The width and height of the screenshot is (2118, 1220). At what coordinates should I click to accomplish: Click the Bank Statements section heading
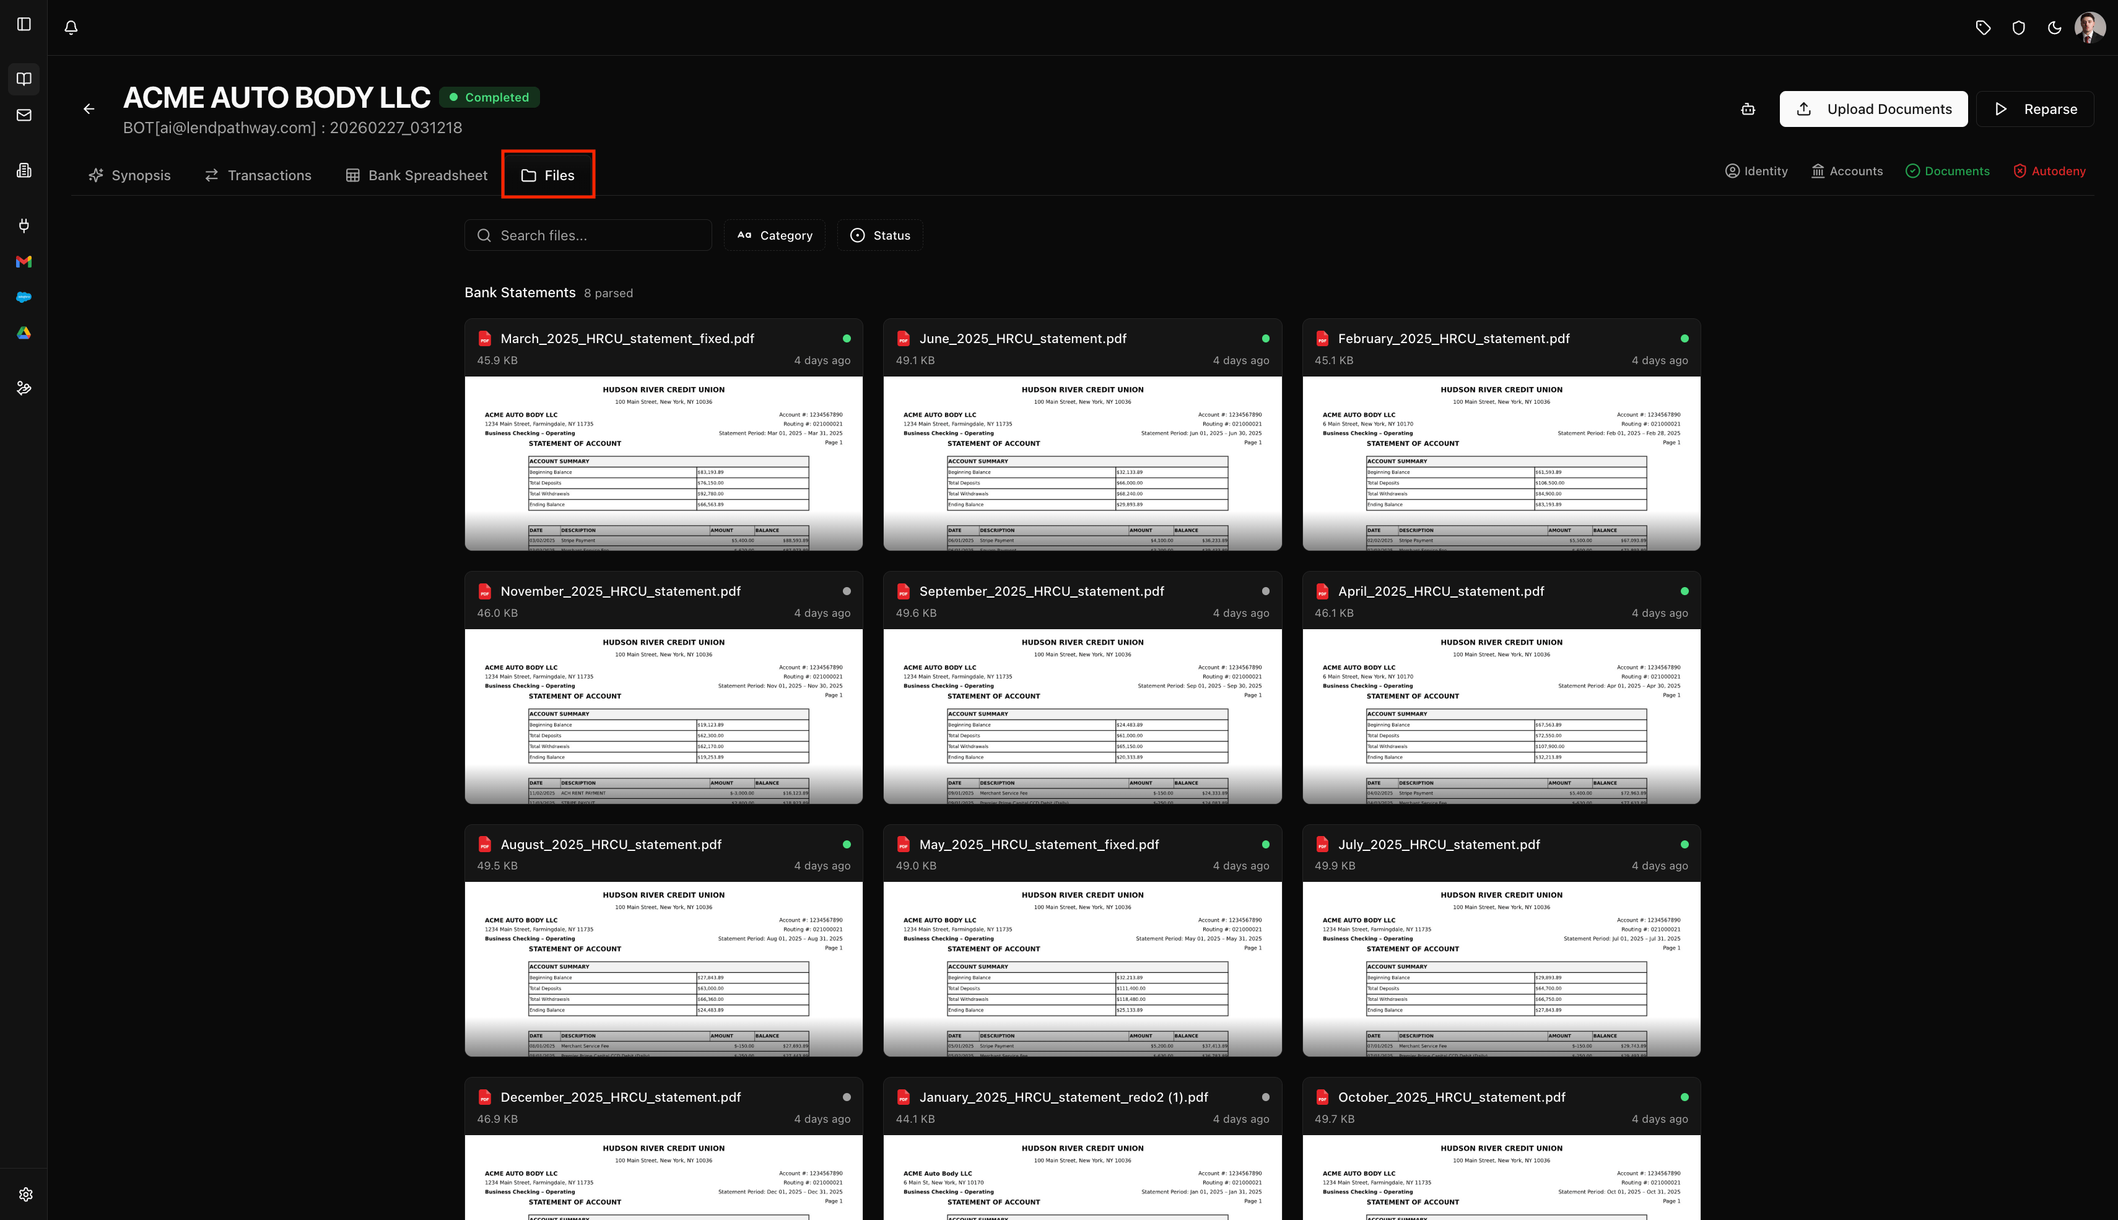(520, 292)
